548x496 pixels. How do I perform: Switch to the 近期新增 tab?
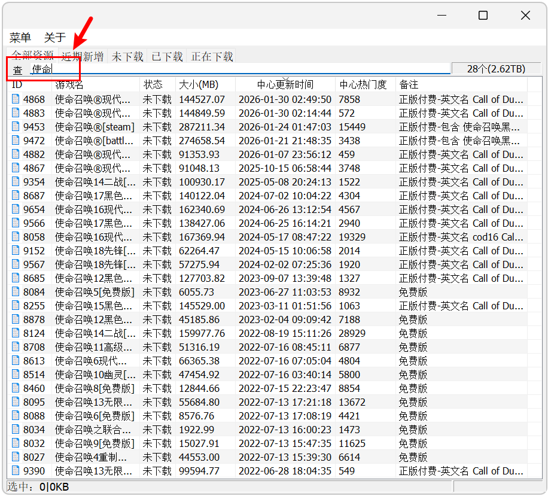point(83,56)
